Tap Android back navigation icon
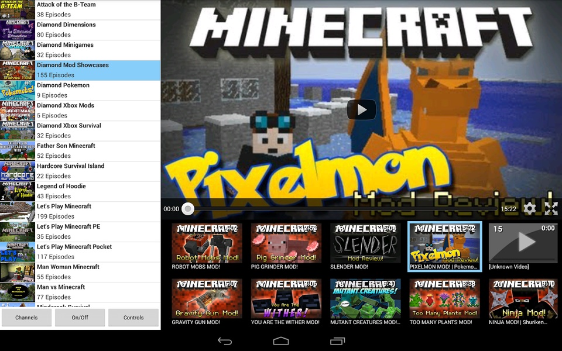This screenshot has height=351, width=562. coord(225,341)
